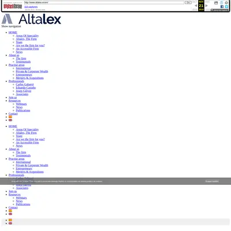Go to the next capture arrow
Viewport: 231px width, 231px height.
pos(207,6)
